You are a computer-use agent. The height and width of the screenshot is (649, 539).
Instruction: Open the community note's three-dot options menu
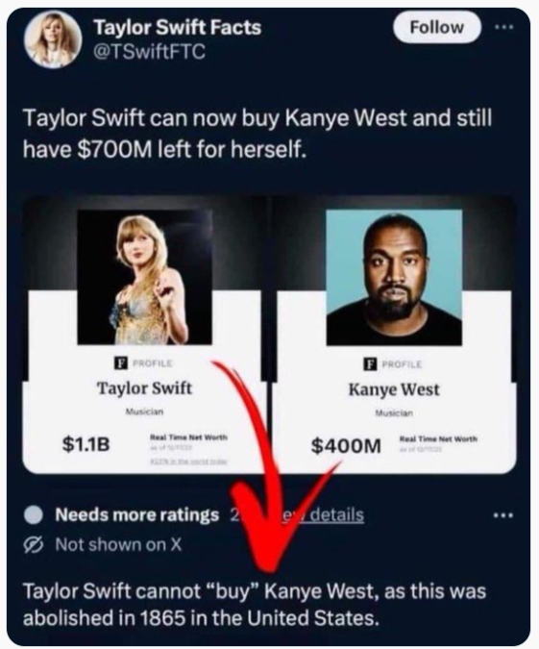[503, 515]
